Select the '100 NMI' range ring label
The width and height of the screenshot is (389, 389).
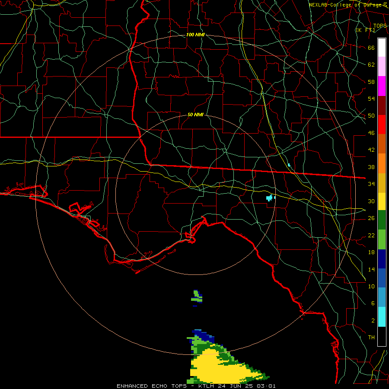(x=195, y=35)
